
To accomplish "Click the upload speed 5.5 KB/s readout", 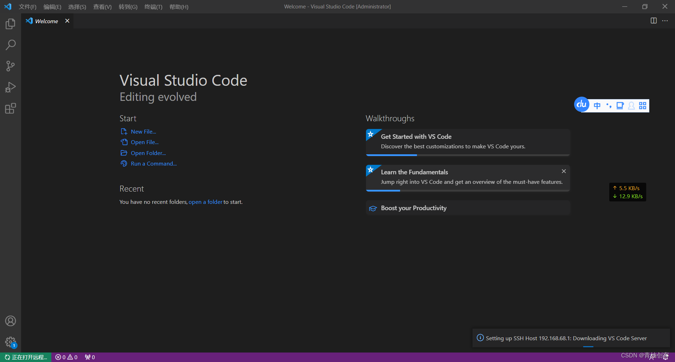I will [626, 188].
